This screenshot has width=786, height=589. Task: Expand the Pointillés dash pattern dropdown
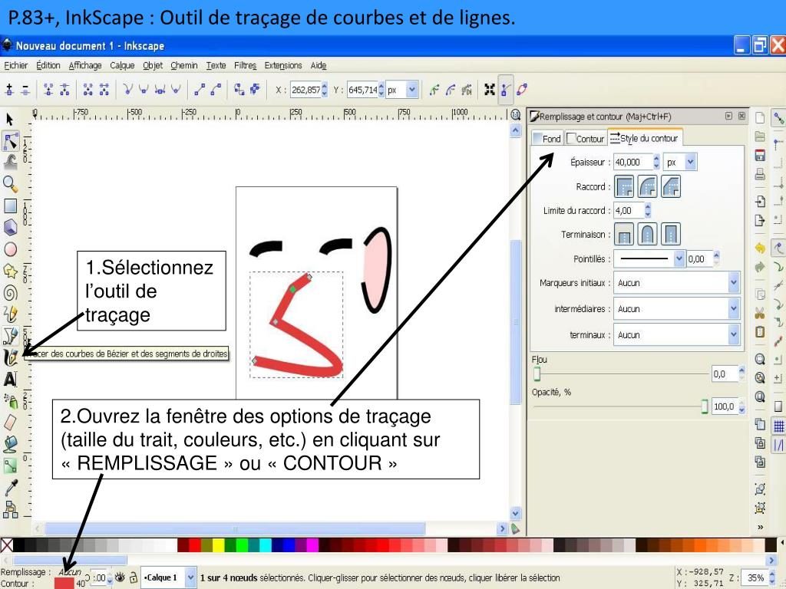click(678, 259)
